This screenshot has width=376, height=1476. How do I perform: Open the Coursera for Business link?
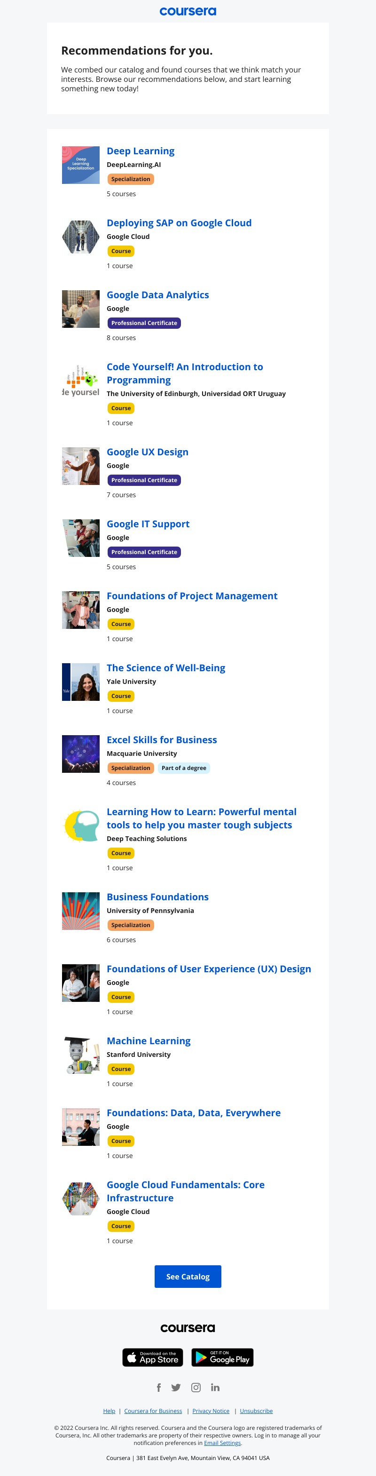click(153, 1411)
